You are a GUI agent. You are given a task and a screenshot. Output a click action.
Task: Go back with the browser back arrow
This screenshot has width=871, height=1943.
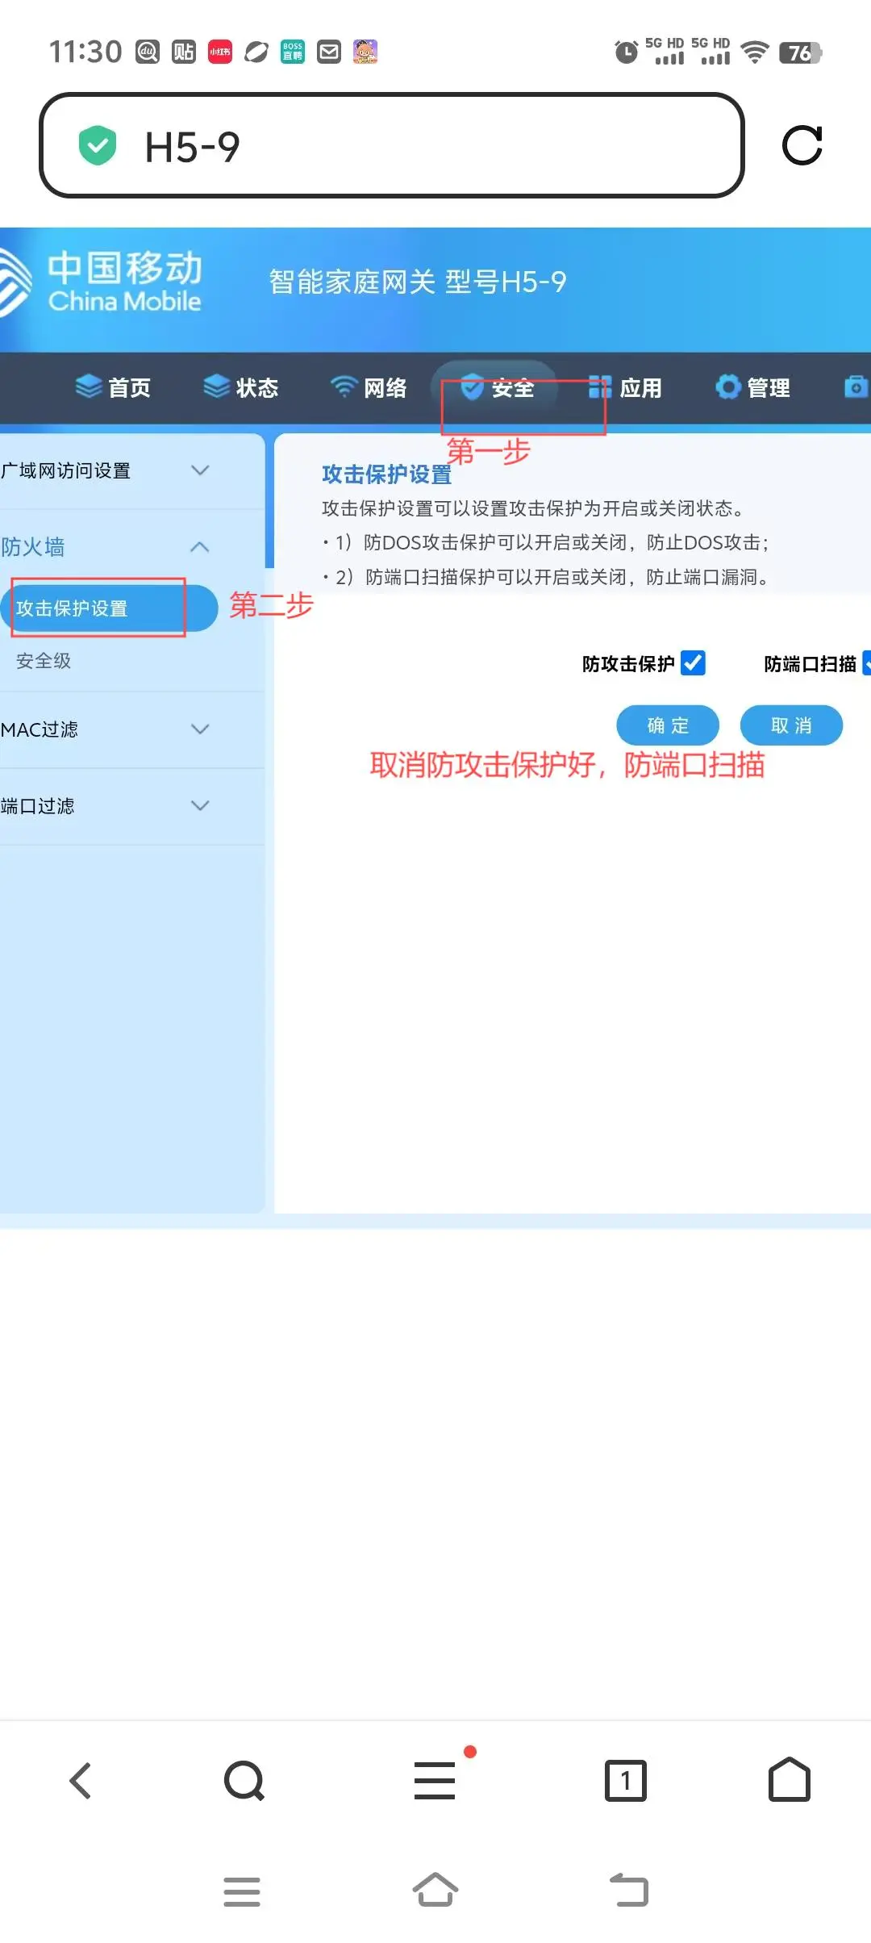coord(81,1780)
